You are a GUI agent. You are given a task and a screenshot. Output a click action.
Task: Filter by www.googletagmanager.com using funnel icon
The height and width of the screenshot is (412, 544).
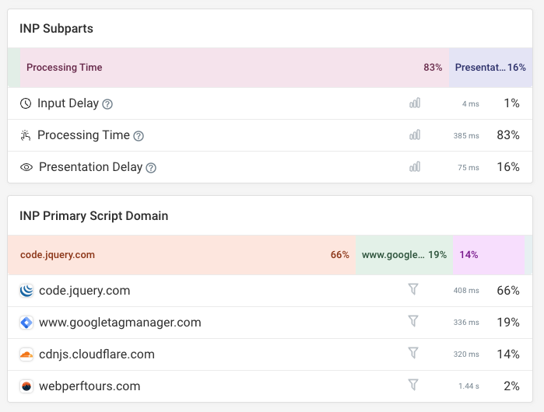point(413,321)
